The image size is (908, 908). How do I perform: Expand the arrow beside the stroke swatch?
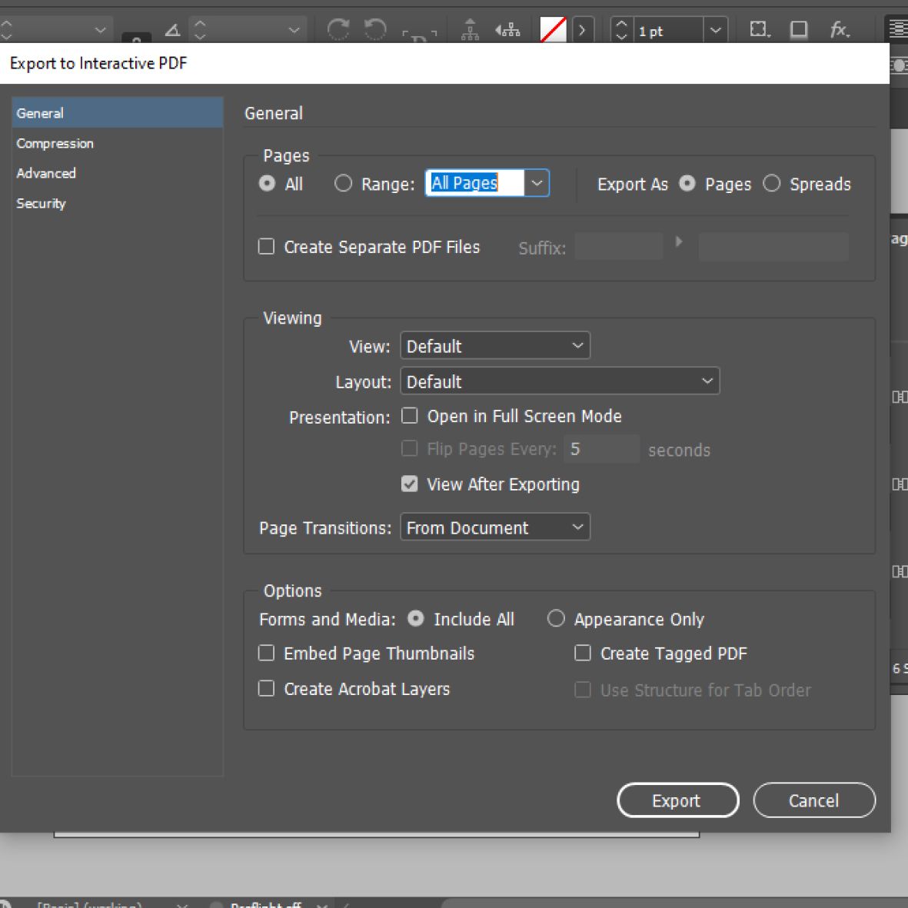(582, 29)
